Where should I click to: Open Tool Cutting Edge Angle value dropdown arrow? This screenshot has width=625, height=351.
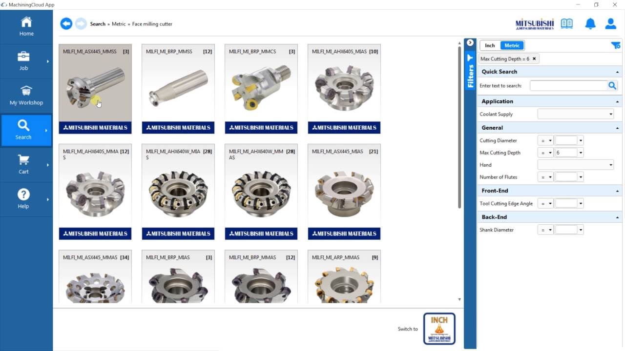coord(581,203)
